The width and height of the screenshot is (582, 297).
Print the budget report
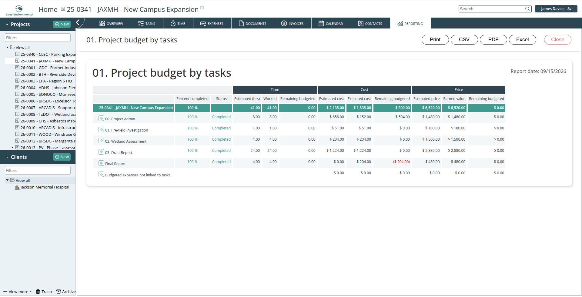tap(435, 40)
